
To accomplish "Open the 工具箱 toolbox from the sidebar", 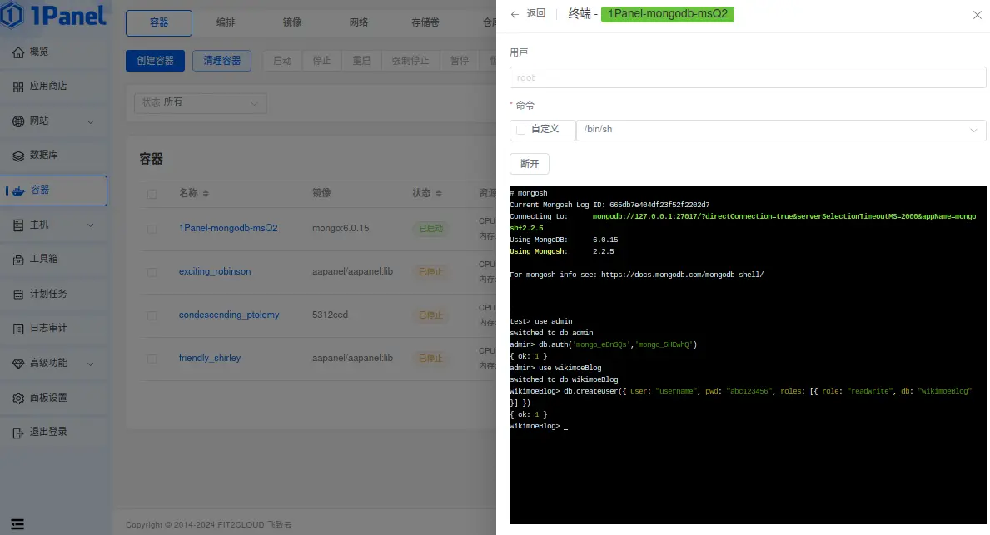I will [42, 259].
